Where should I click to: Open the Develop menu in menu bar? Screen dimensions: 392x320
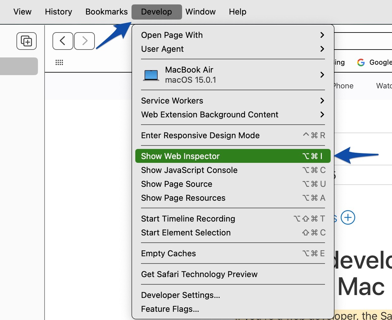(x=156, y=12)
